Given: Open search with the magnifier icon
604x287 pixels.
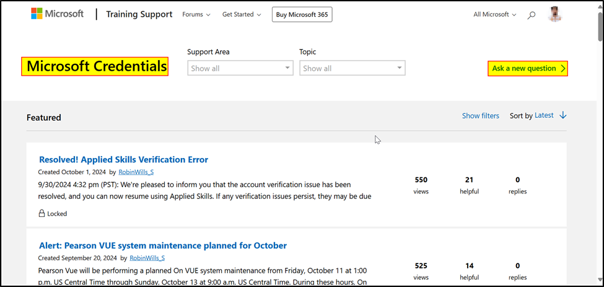Looking at the screenshot, I should point(531,15).
